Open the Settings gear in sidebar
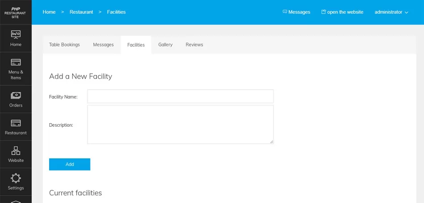This screenshot has width=424, height=203. [x=16, y=178]
